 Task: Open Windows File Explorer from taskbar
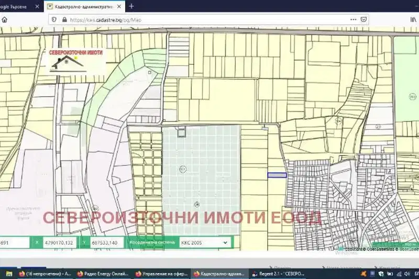point(9,274)
